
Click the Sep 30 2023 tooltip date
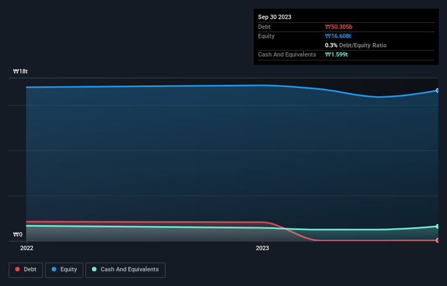[x=274, y=17]
